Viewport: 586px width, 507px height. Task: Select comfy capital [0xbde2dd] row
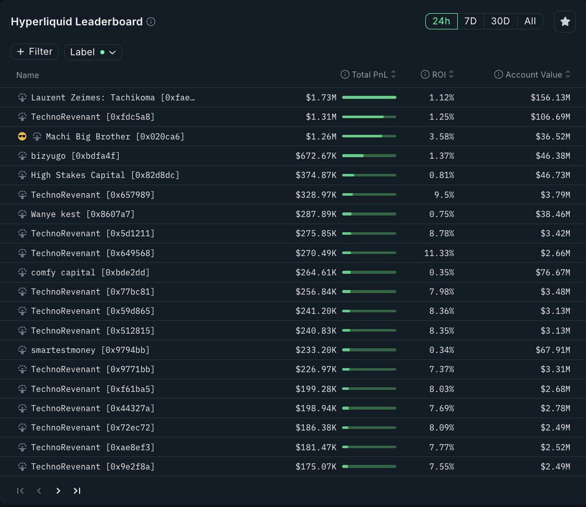pyautogui.click(x=293, y=273)
